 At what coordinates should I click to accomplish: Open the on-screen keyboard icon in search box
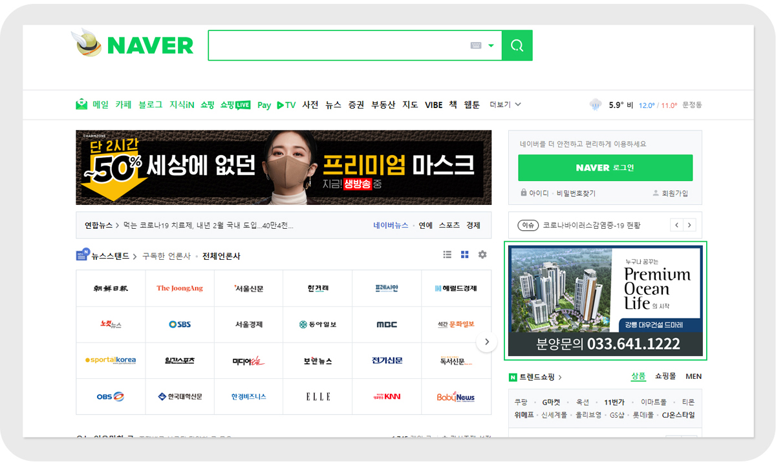476,45
